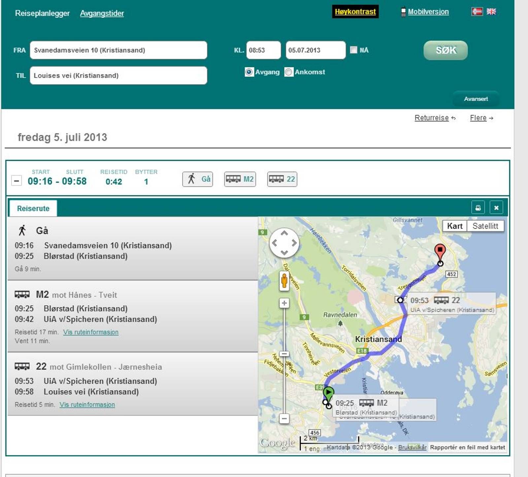Close the Reiserute details panel
528x477 pixels.
(x=496, y=208)
